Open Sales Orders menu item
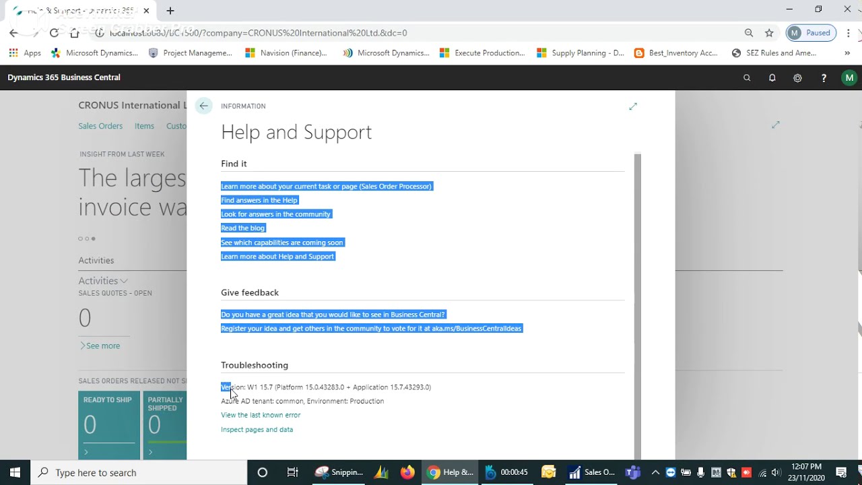Screen dimensions: 862x485 100,126
